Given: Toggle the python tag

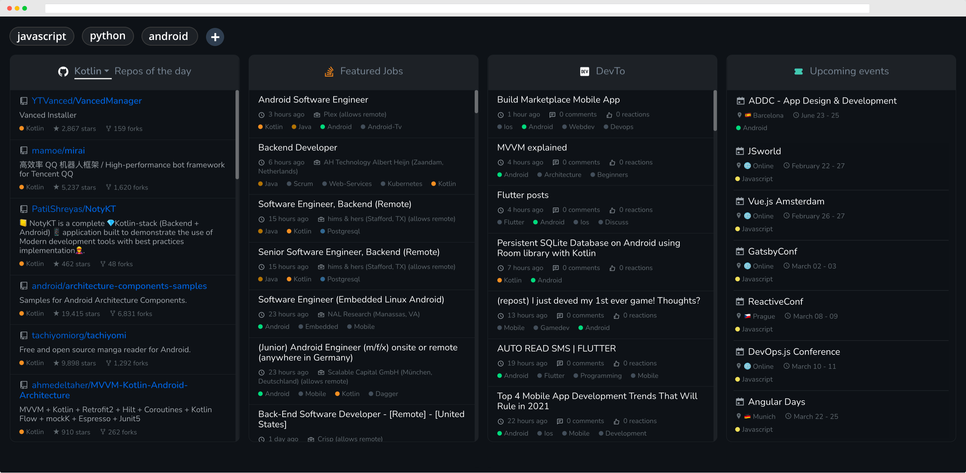Looking at the screenshot, I should click(x=108, y=35).
